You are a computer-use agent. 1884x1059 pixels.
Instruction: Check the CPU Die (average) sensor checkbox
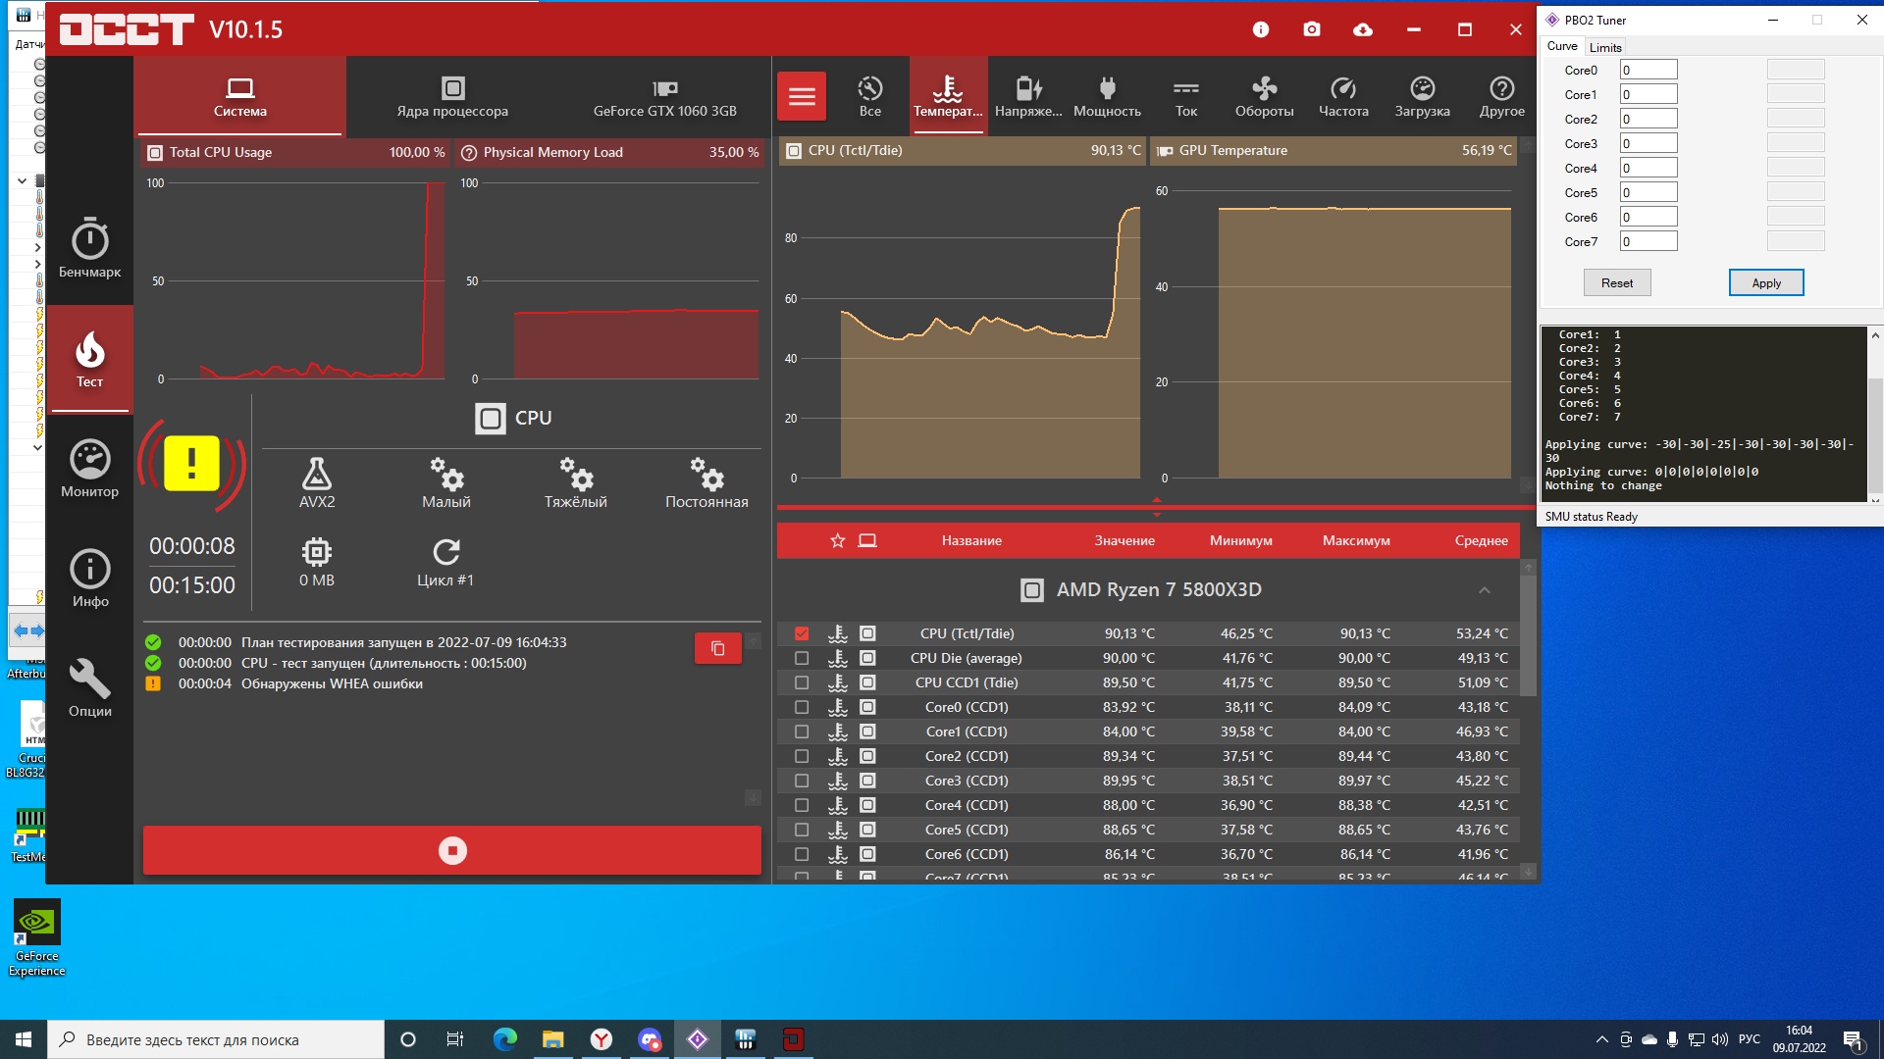tap(802, 658)
